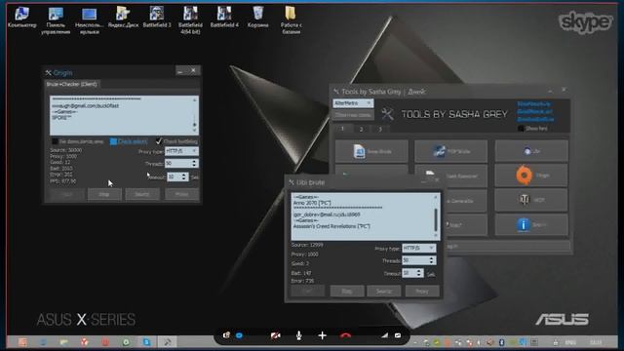Open the AlterMetro theme dropdown
This screenshot has width=624, height=351.
[353, 103]
